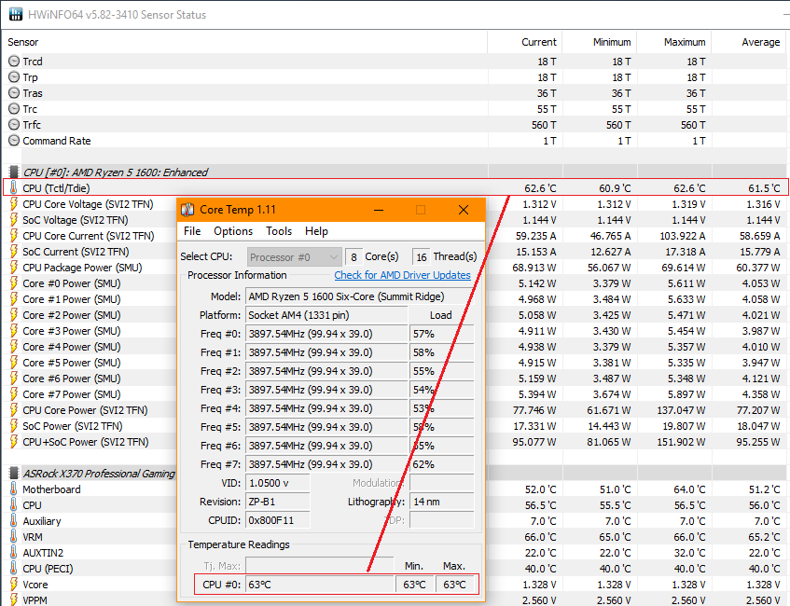The width and height of the screenshot is (790, 606).
Task: Click the lightning icon beside Vcore
Action: [14, 585]
